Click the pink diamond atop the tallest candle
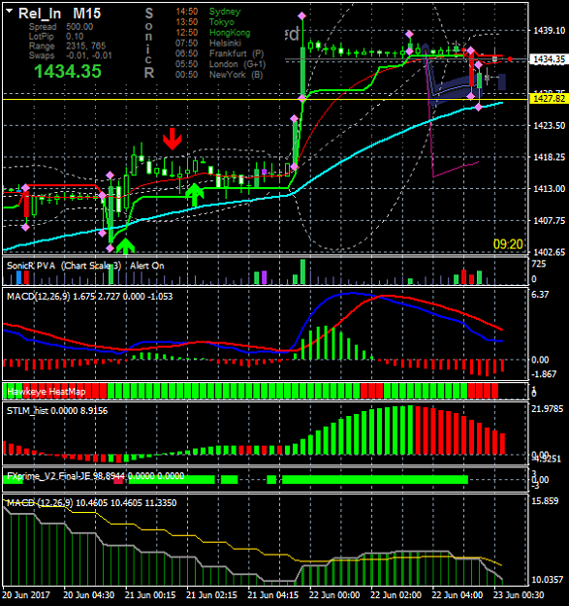 [x=301, y=16]
